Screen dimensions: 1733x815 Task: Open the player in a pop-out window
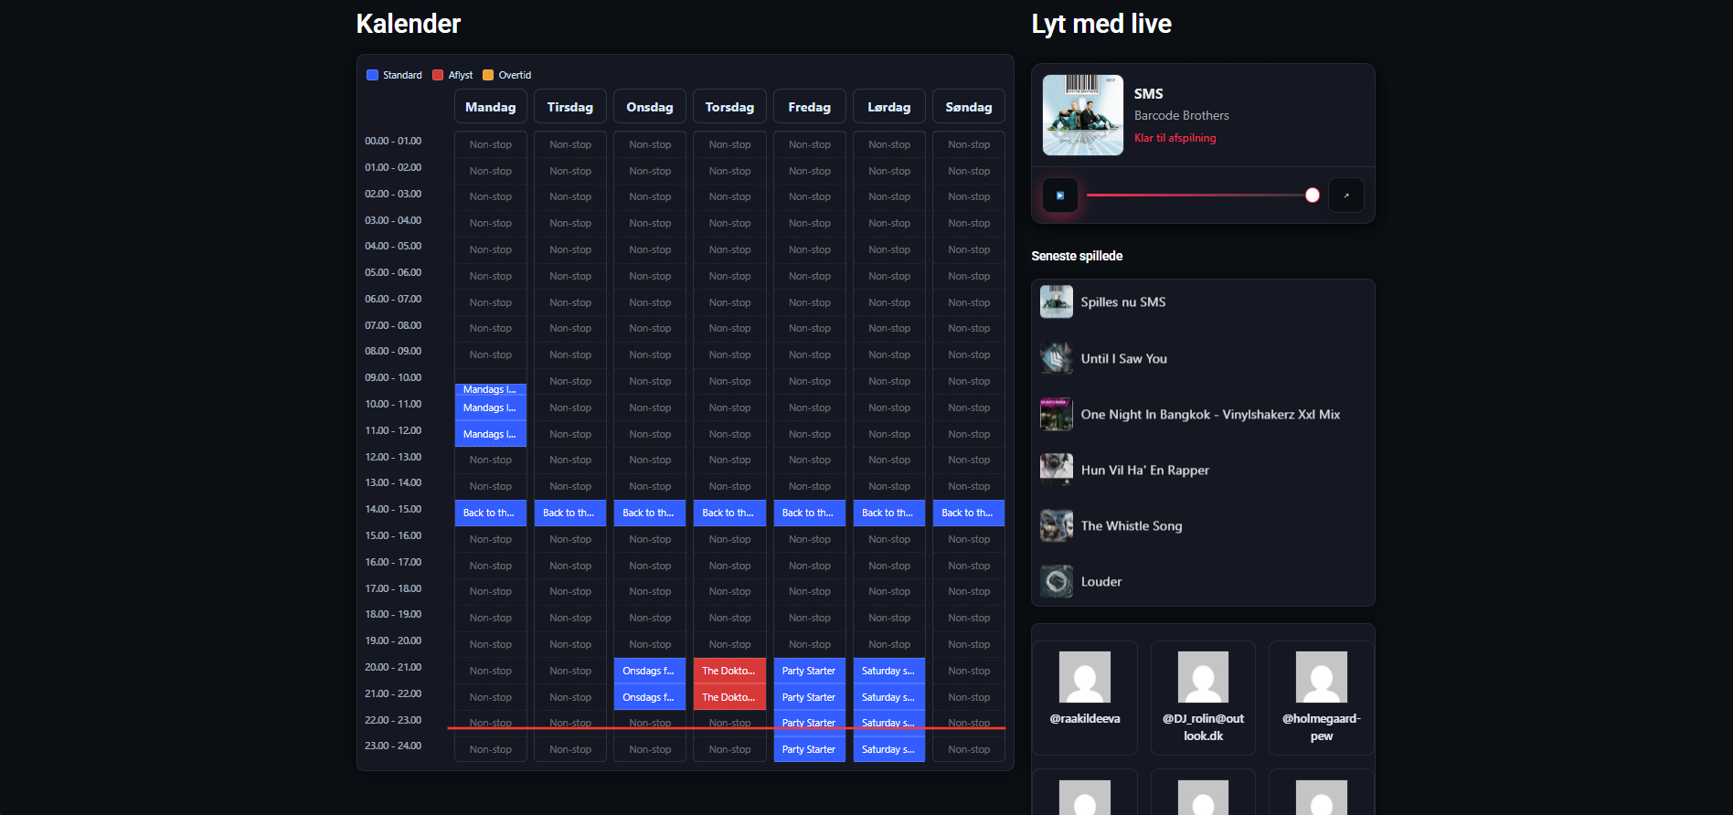(x=1345, y=196)
